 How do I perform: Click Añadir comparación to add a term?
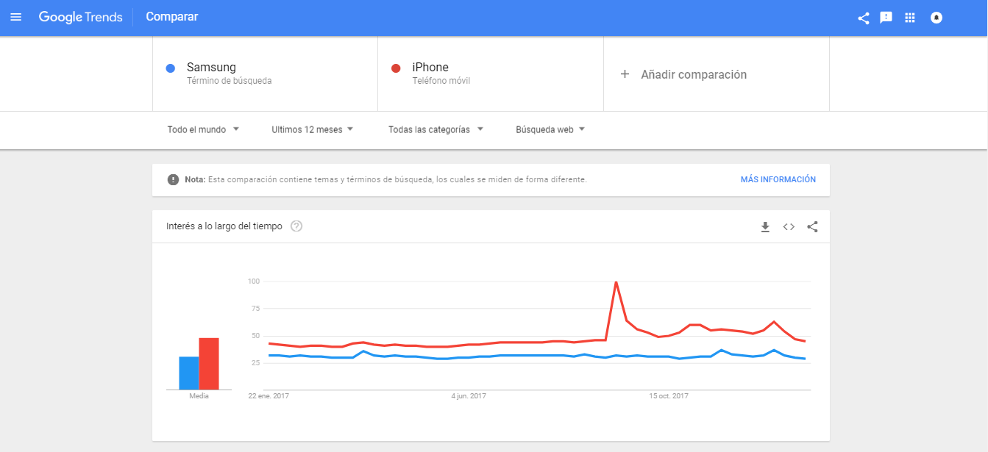(684, 74)
